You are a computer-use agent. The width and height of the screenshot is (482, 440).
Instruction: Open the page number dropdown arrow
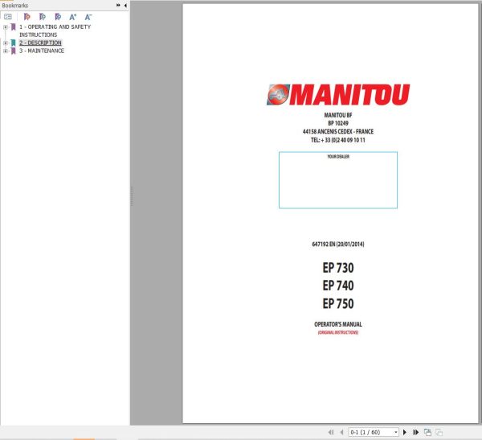coord(396,432)
